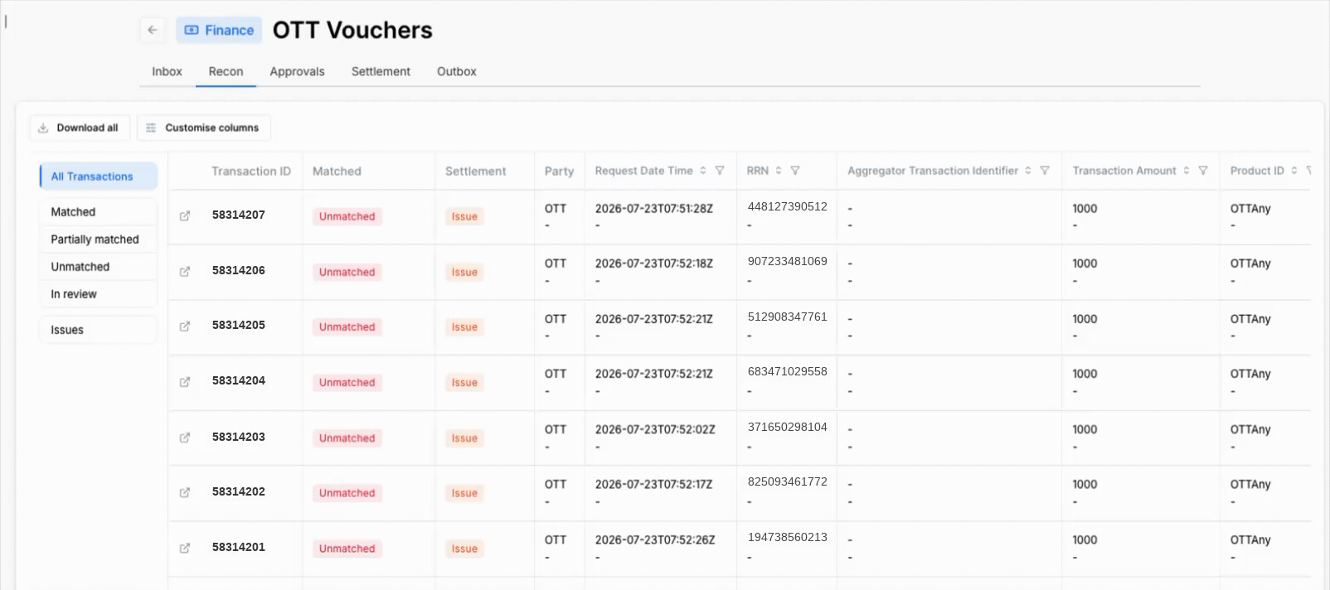Open the Outbox tab
The width and height of the screenshot is (1330, 590).
coord(457,71)
